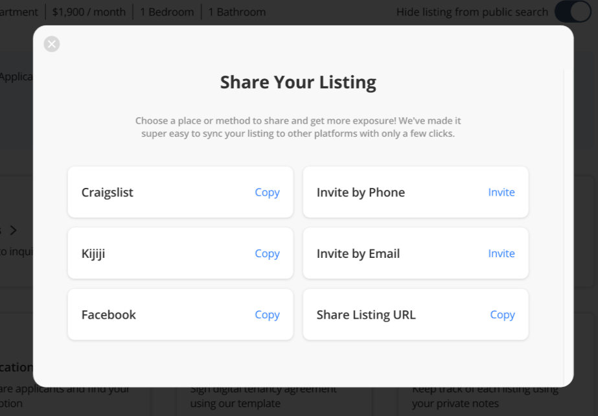The width and height of the screenshot is (598, 416).
Task: Click the 1 Bedroom listing detail
Action: pos(167,12)
